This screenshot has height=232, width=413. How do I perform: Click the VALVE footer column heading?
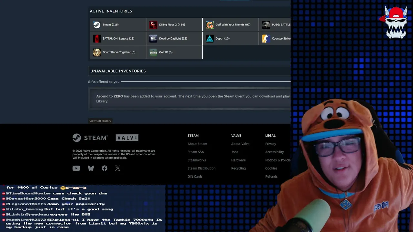click(236, 136)
